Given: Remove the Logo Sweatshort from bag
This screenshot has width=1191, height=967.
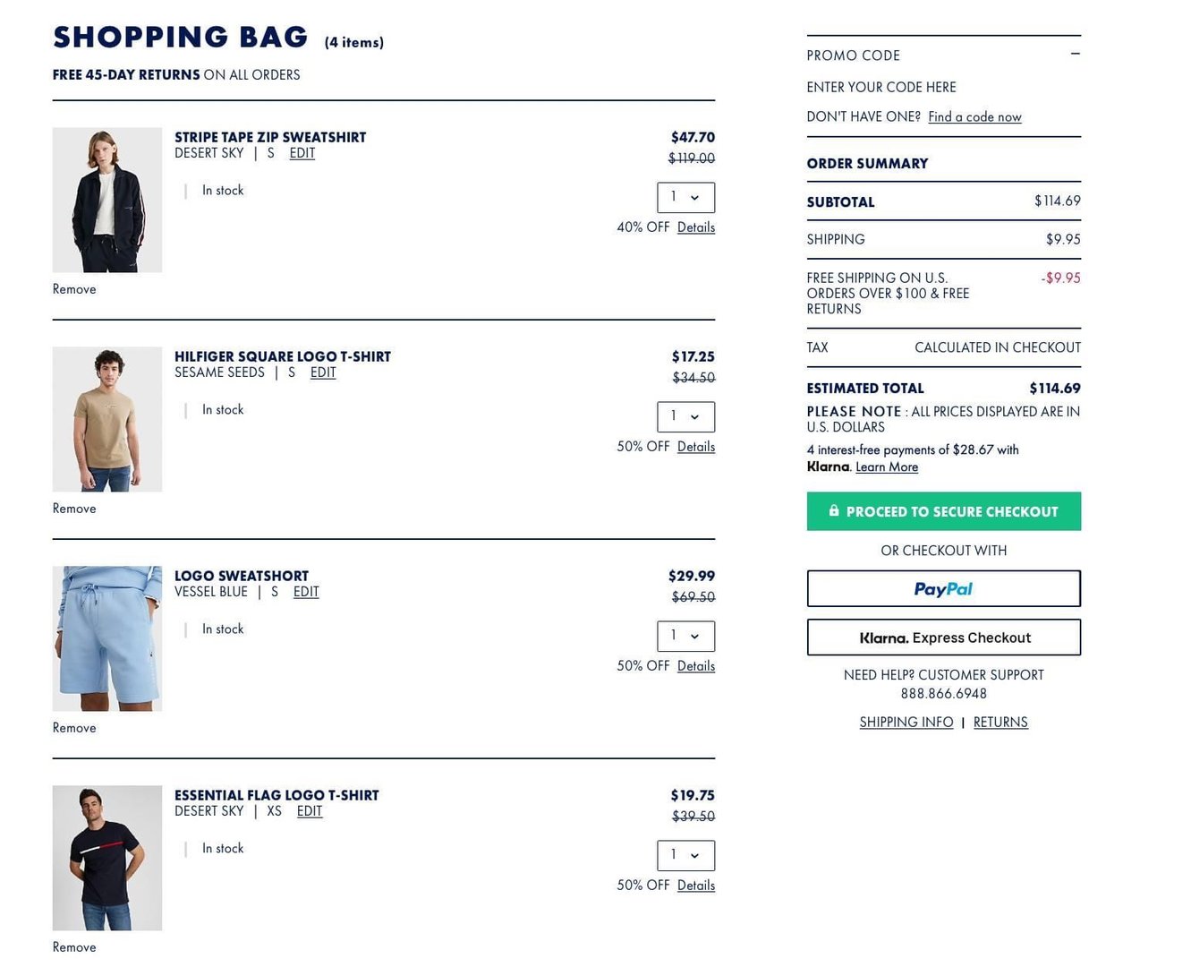Looking at the screenshot, I should click(74, 728).
